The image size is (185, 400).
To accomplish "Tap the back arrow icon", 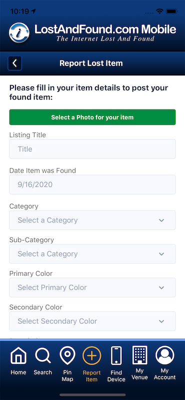I will coord(15,63).
